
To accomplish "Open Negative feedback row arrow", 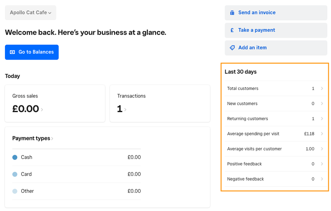I will [322, 179].
